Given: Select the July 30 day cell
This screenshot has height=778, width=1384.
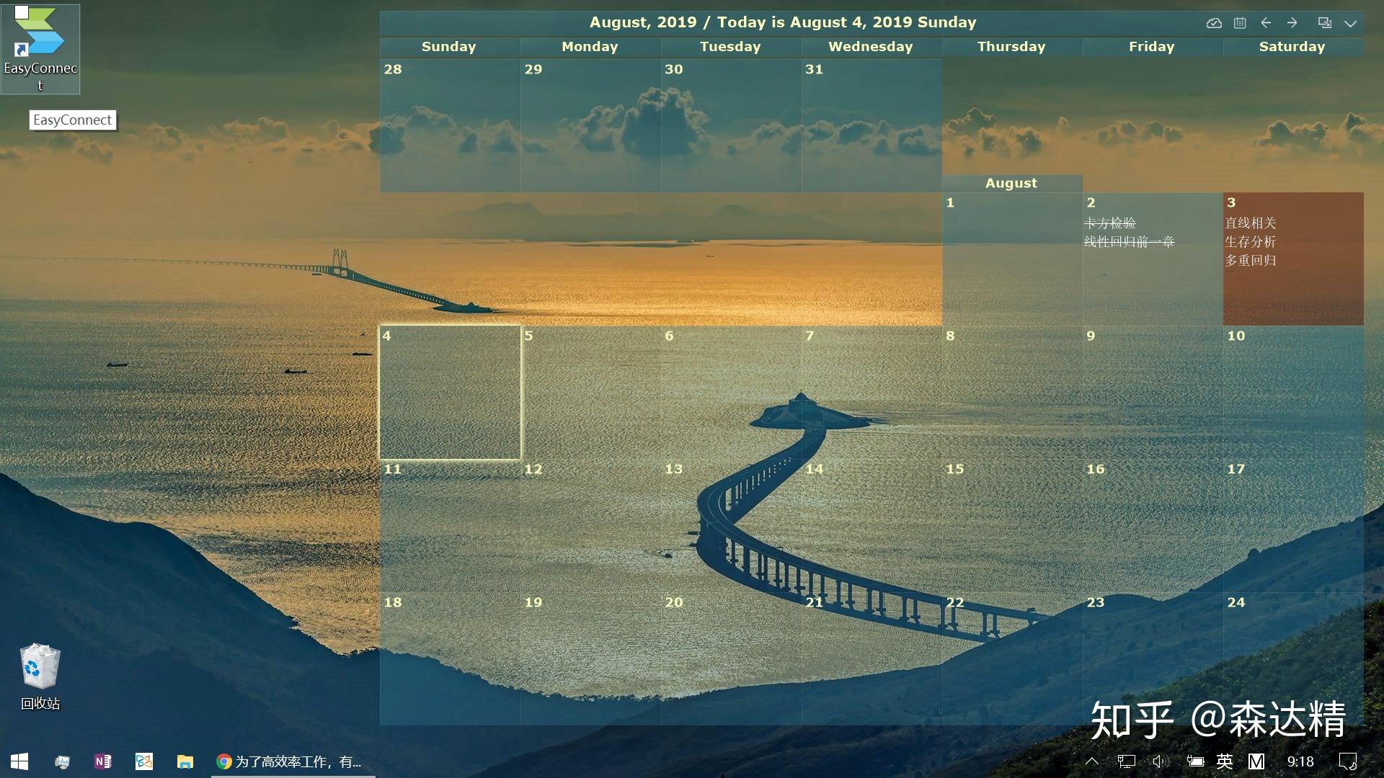Looking at the screenshot, I should click(x=731, y=125).
